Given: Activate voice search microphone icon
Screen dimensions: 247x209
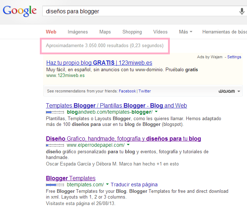Looking at the screenshot, I should 242,12.
